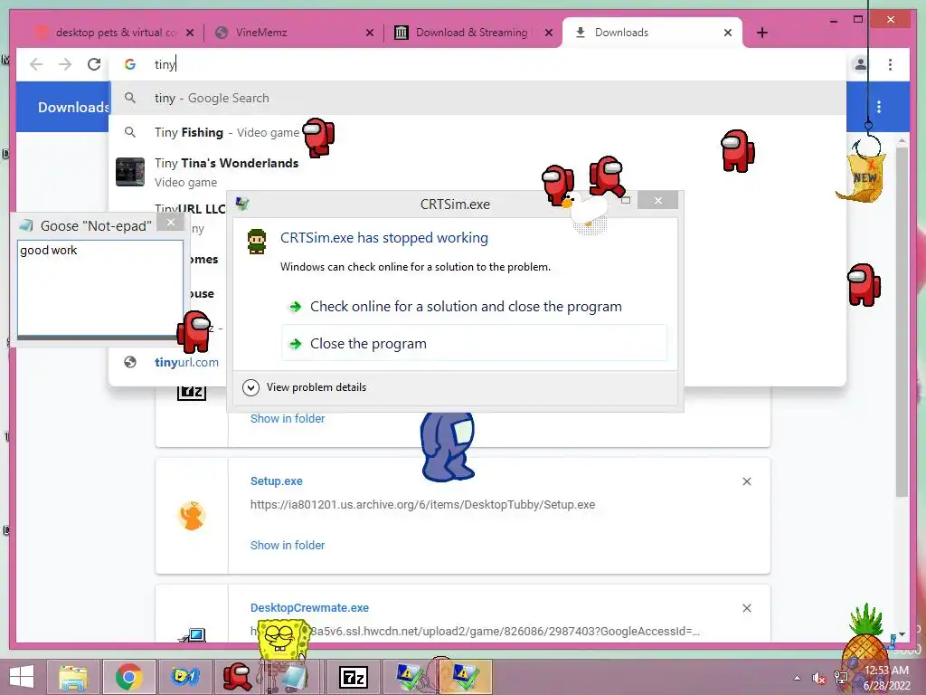Click 'Show in folder' under Setup.exe

coord(288,545)
